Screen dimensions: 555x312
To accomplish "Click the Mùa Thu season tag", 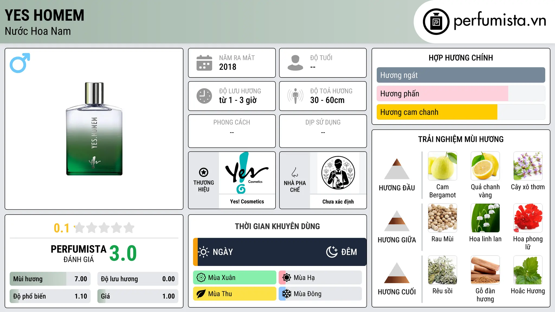I will coord(234,294).
